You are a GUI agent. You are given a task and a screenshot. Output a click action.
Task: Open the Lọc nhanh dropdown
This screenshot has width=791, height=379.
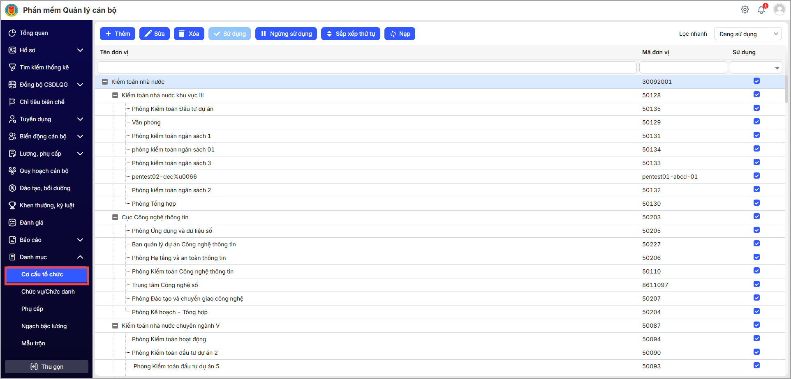pos(748,34)
